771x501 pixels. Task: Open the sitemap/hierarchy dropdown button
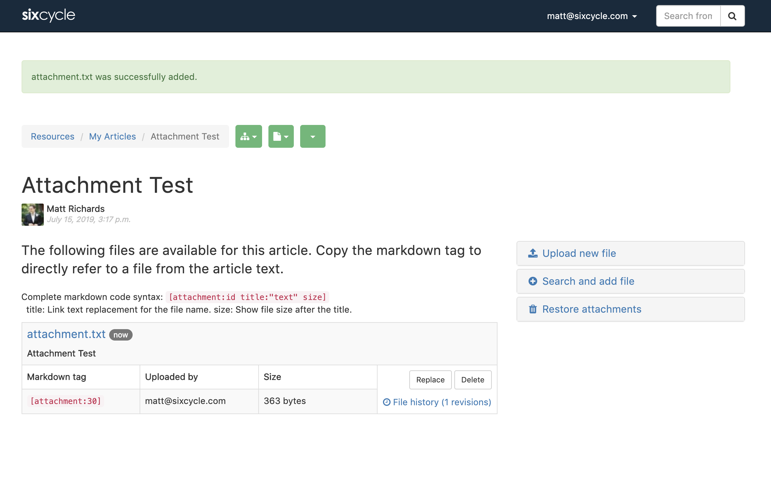click(248, 136)
